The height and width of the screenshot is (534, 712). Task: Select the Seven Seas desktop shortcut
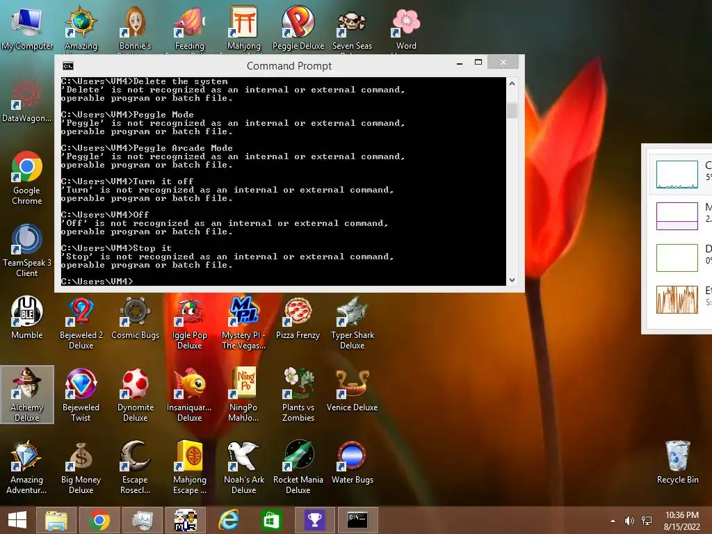[352, 28]
